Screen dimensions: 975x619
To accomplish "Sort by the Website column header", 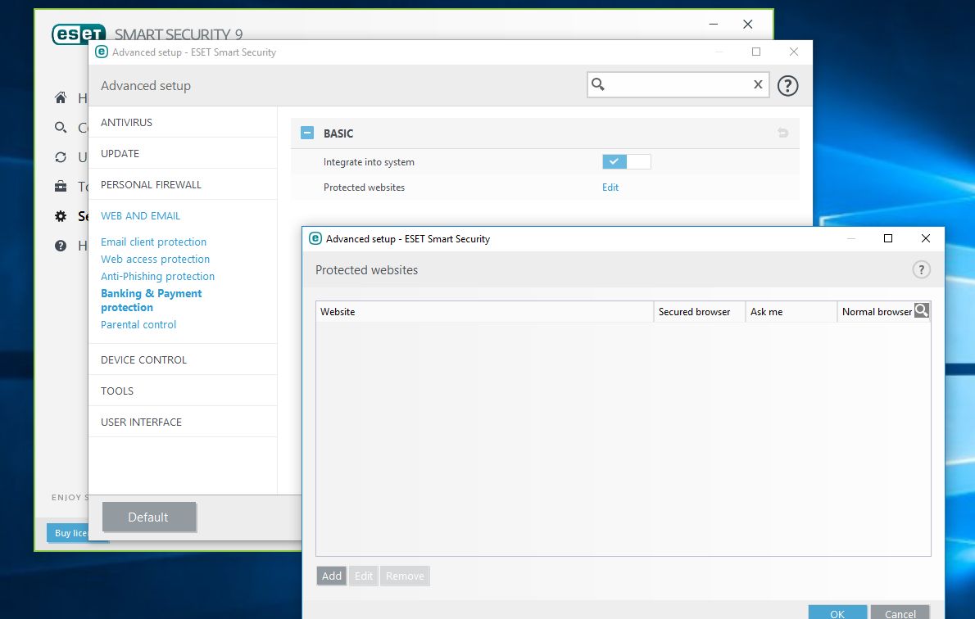I will point(485,311).
